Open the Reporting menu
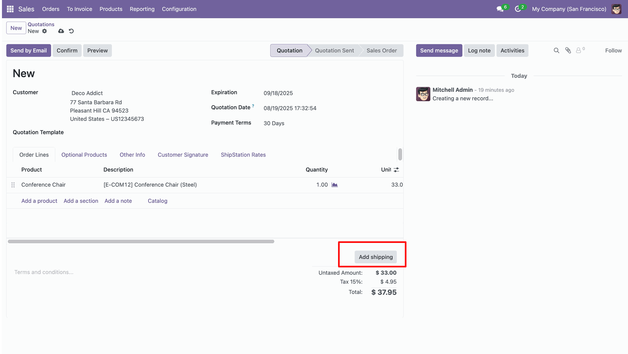The image size is (628, 354). click(142, 9)
